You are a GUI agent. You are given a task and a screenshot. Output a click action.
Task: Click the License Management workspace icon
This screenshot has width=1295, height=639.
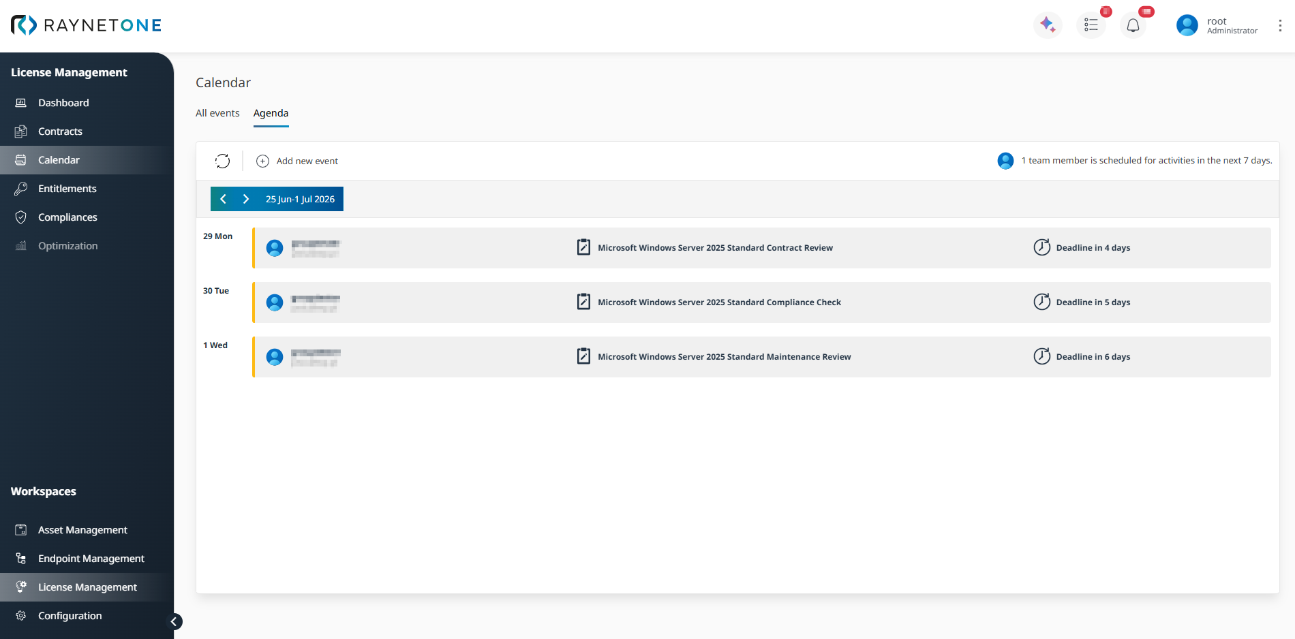tap(21, 587)
